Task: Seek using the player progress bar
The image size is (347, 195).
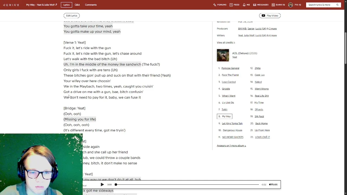Action: (187, 184)
